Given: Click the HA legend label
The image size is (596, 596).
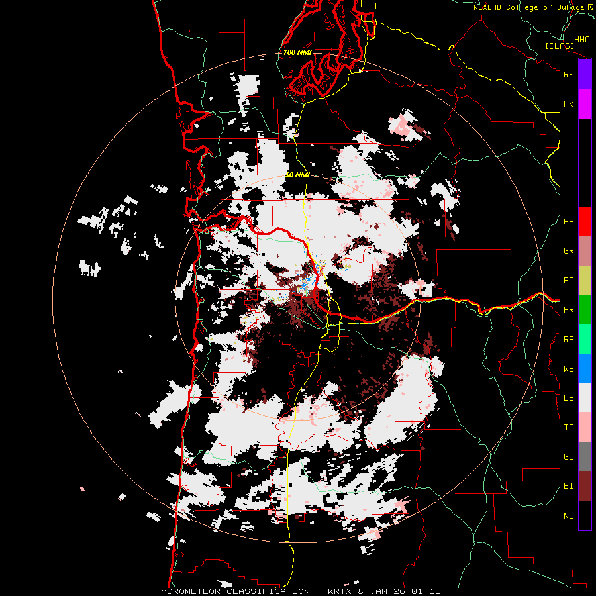Looking at the screenshot, I should (568, 222).
